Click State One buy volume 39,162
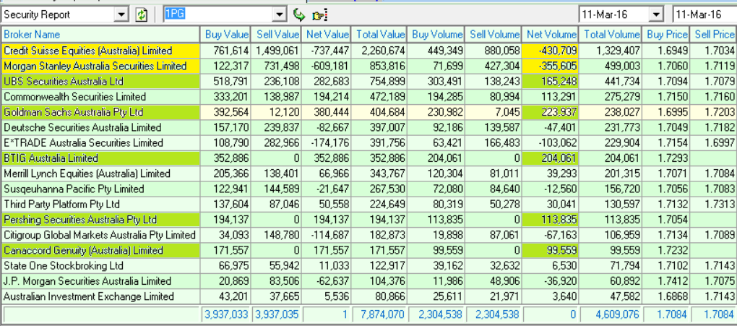The width and height of the screenshot is (737, 326). pyautogui.click(x=436, y=266)
